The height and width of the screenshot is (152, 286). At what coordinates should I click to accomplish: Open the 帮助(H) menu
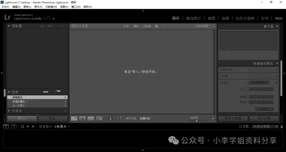pyautogui.click(x=88, y=7)
